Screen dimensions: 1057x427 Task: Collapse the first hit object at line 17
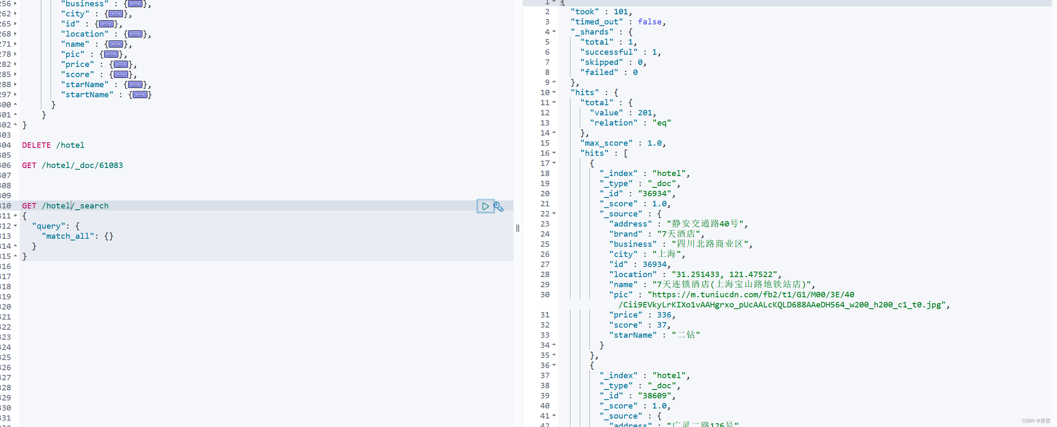click(x=554, y=163)
